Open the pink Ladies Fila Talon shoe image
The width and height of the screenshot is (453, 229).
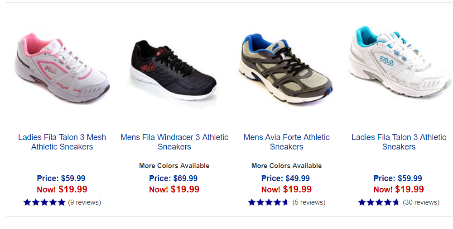tap(62, 66)
